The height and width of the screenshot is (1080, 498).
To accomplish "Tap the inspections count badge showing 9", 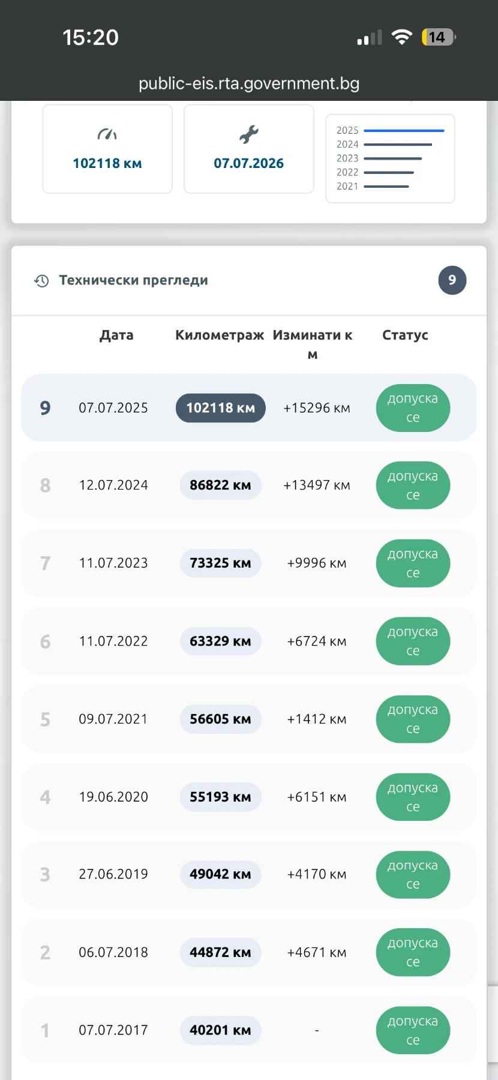I will (x=452, y=280).
